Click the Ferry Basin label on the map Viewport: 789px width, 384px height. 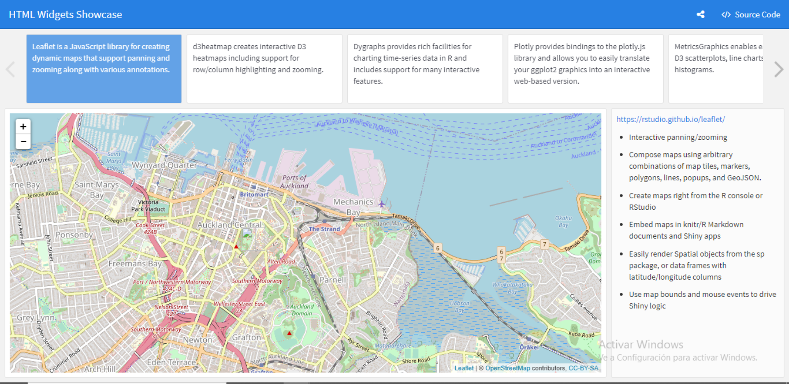click(x=239, y=160)
